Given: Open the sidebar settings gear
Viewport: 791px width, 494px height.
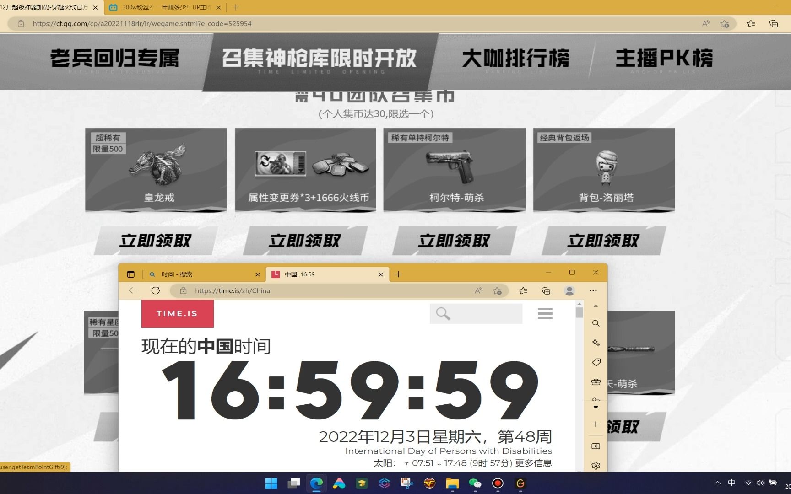Looking at the screenshot, I should (x=596, y=466).
